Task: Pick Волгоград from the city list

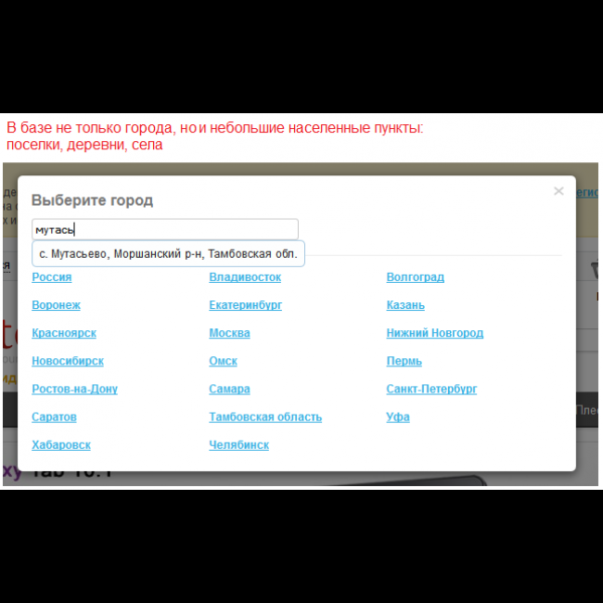Action: click(415, 277)
